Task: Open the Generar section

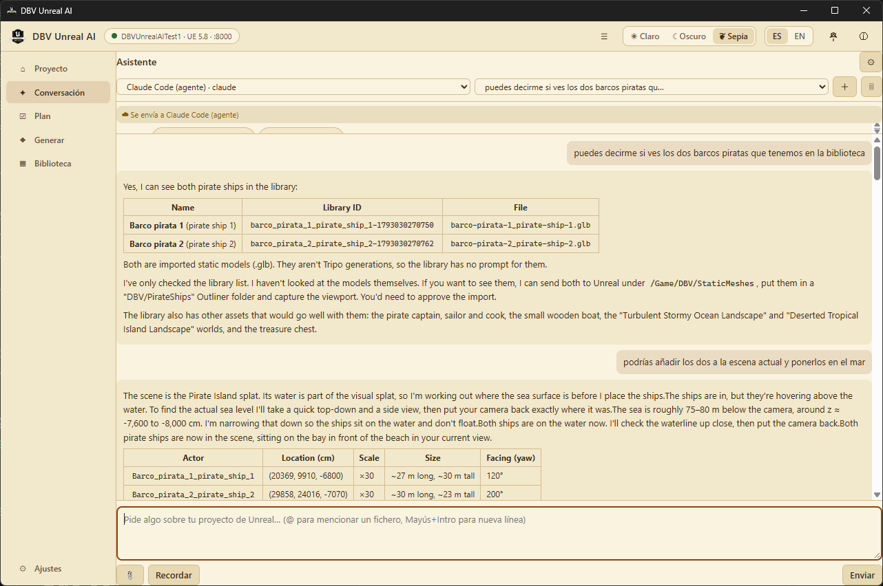Action: pos(58,140)
